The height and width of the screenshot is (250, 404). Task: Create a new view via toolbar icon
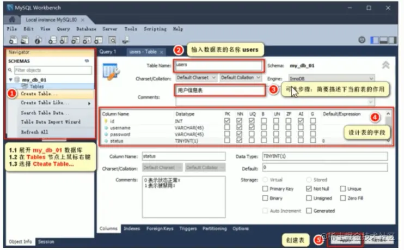(76, 40)
